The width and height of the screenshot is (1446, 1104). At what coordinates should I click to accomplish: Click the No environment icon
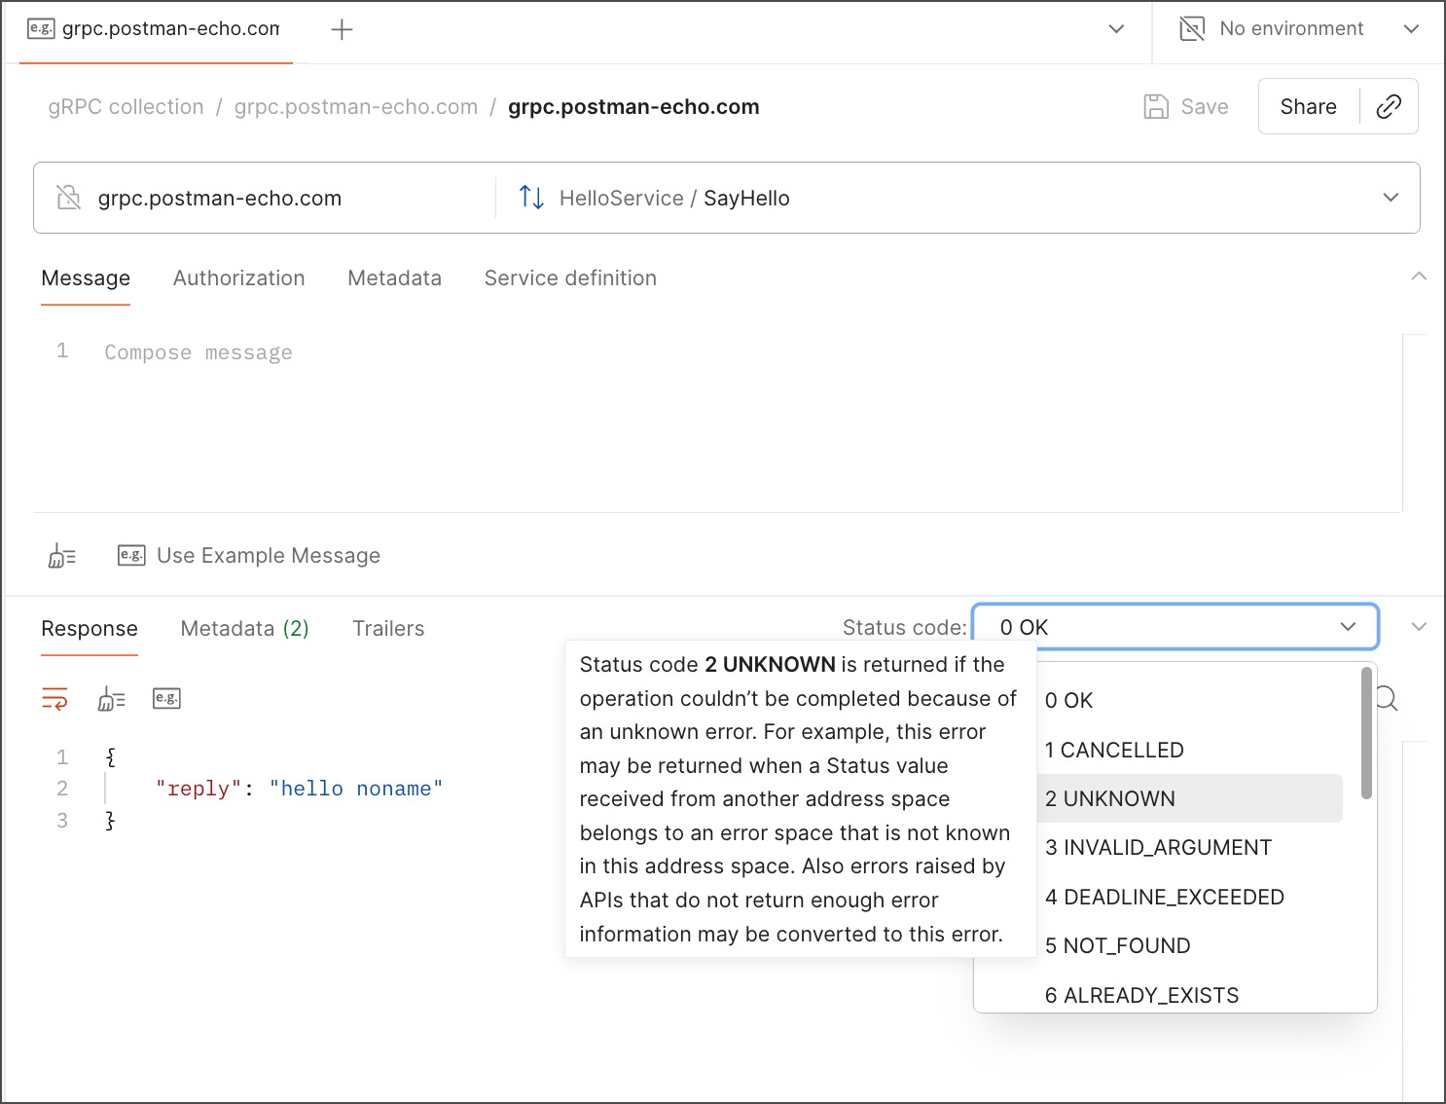pyautogui.click(x=1192, y=29)
